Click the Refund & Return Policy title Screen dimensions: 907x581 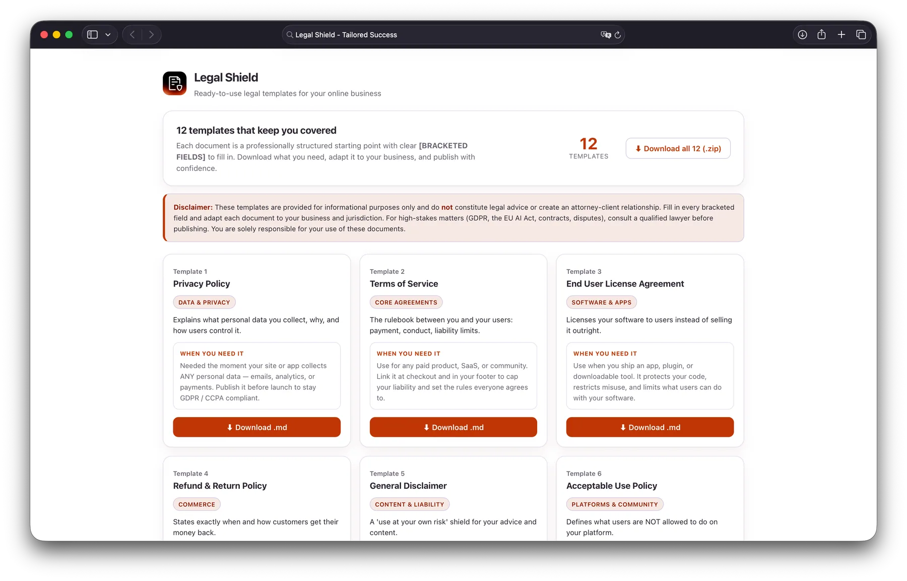(220, 486)
